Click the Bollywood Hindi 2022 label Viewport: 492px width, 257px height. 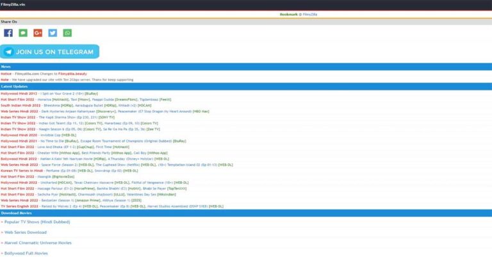(x=19, y=159)
